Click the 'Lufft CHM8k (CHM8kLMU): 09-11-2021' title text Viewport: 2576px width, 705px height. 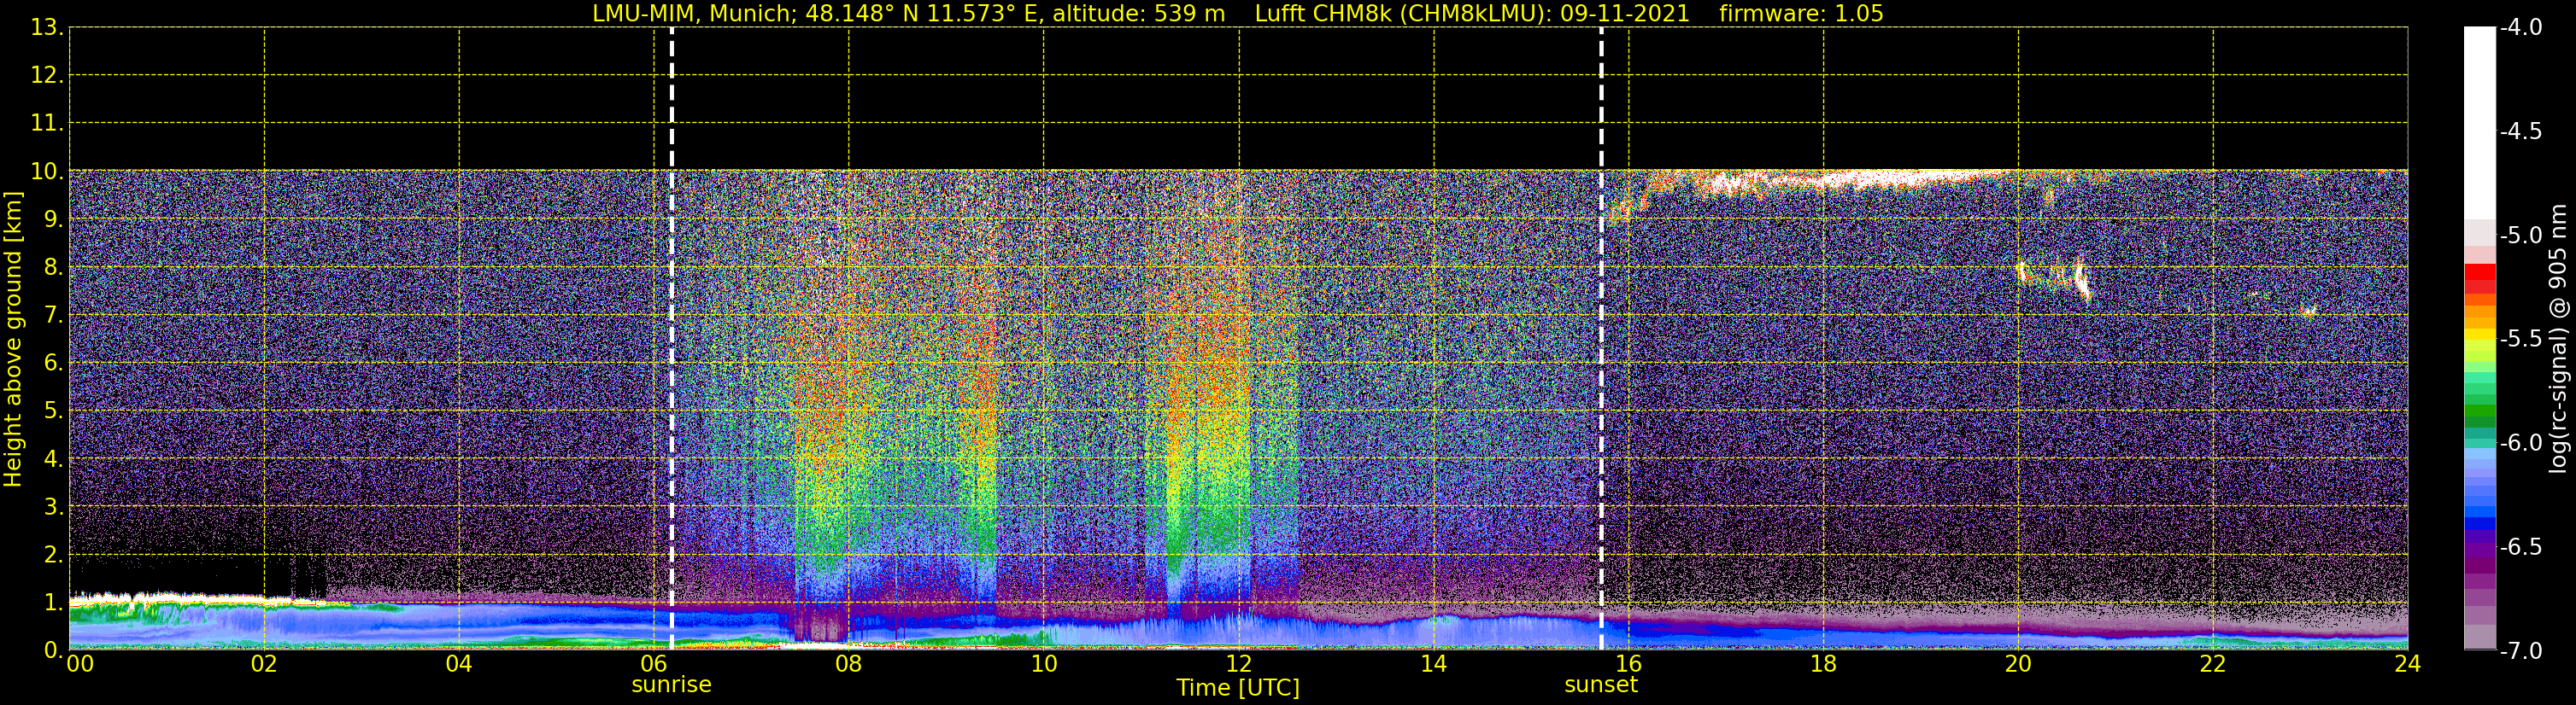pos(1472,14)
